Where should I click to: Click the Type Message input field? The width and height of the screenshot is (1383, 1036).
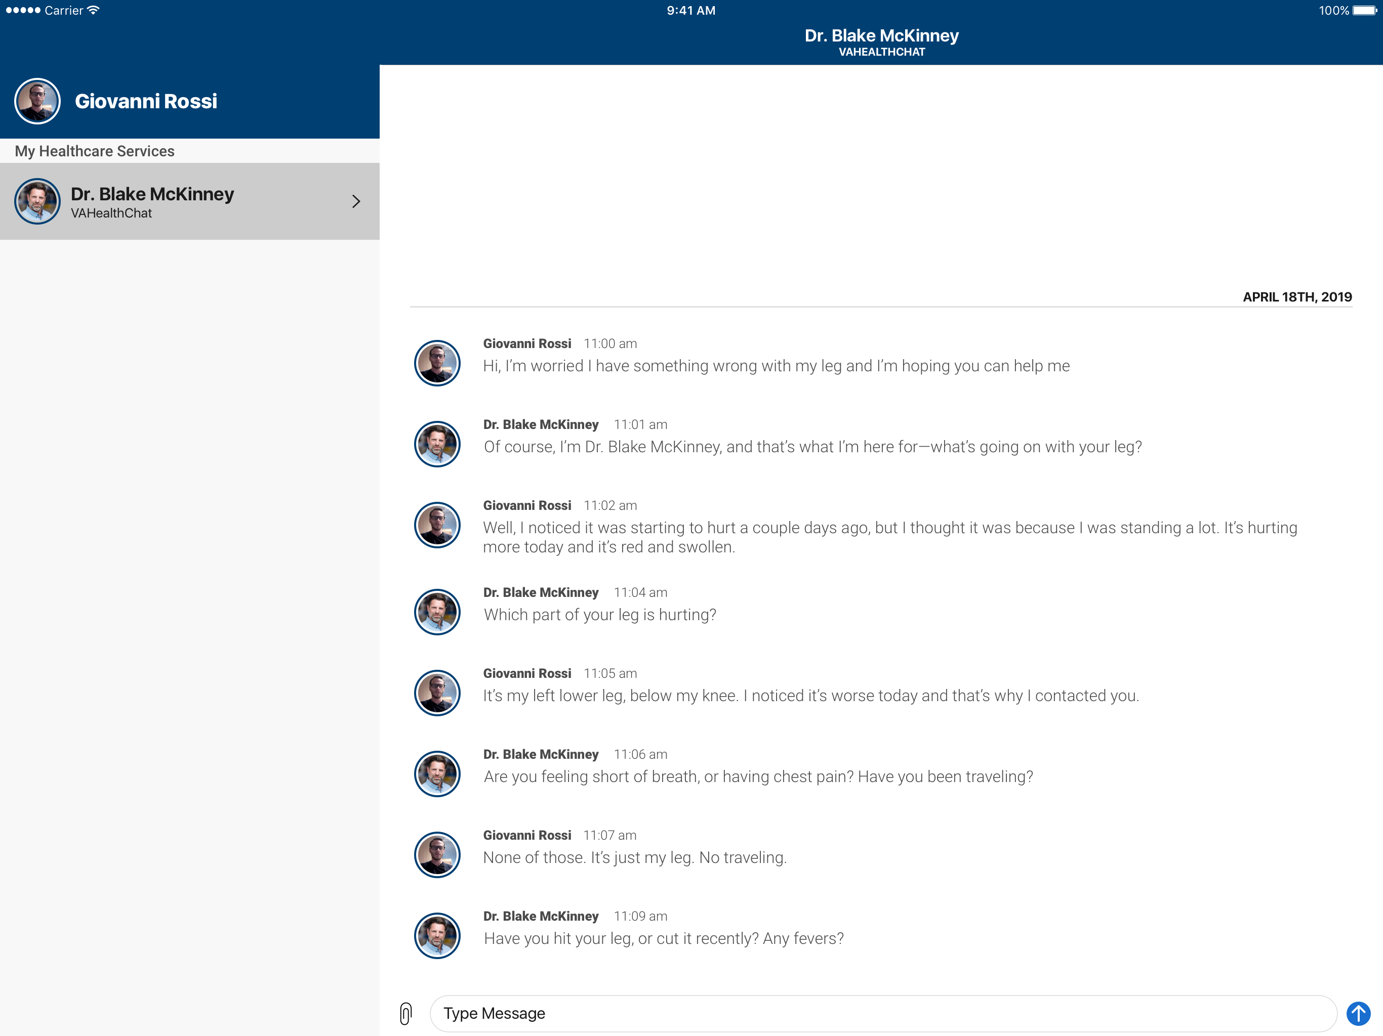point(883,1013)
